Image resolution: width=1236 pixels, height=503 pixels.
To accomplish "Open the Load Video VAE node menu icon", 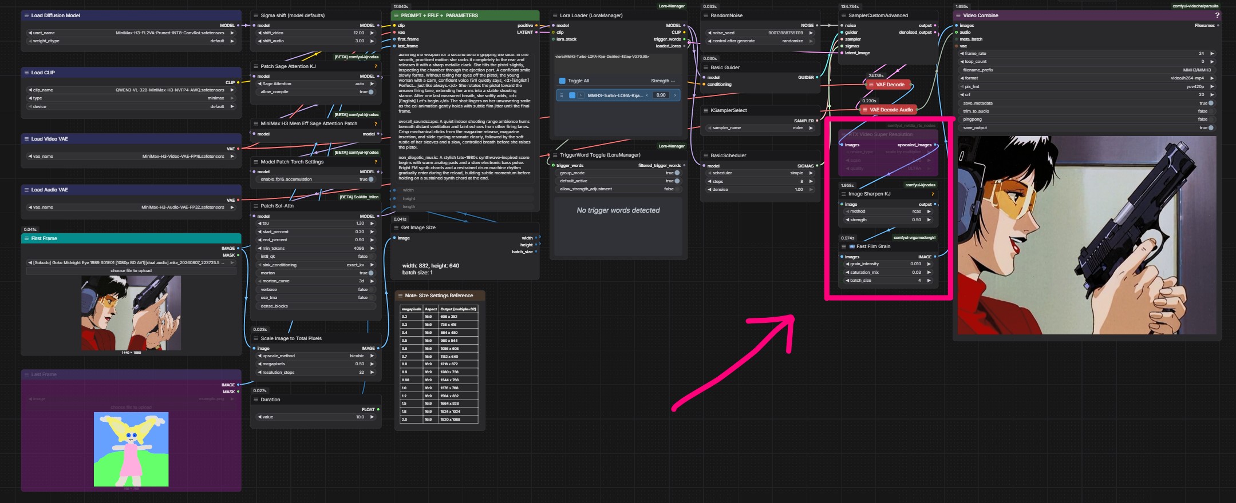I will [x=26, y=139].
